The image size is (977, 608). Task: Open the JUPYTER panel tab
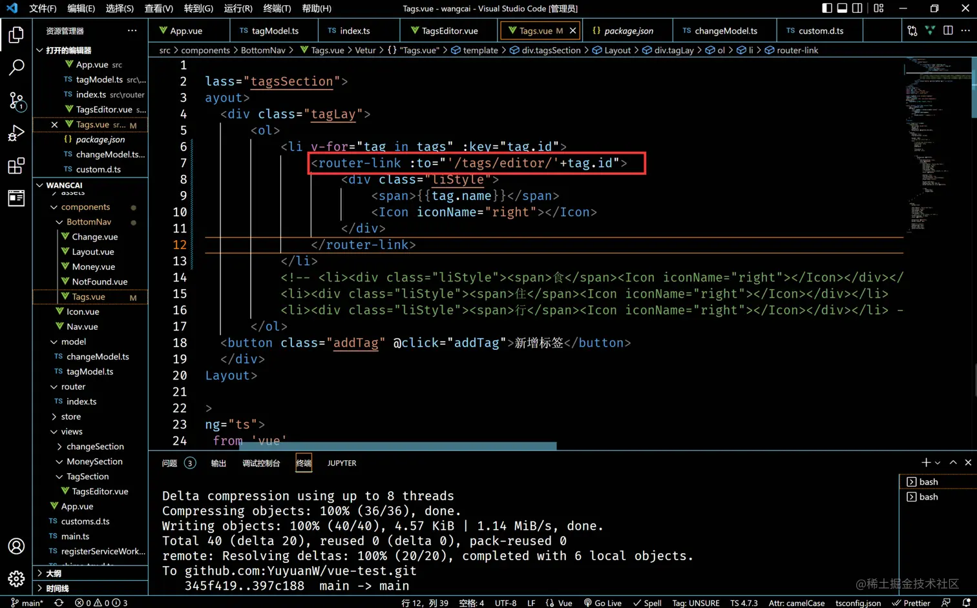(x=342, y=463)
